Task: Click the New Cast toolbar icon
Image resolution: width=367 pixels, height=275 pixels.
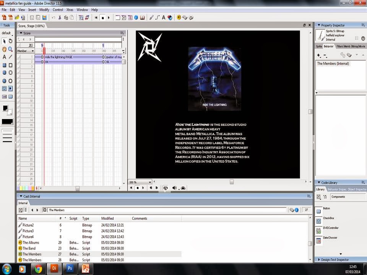Action: [x=10, y=18]
